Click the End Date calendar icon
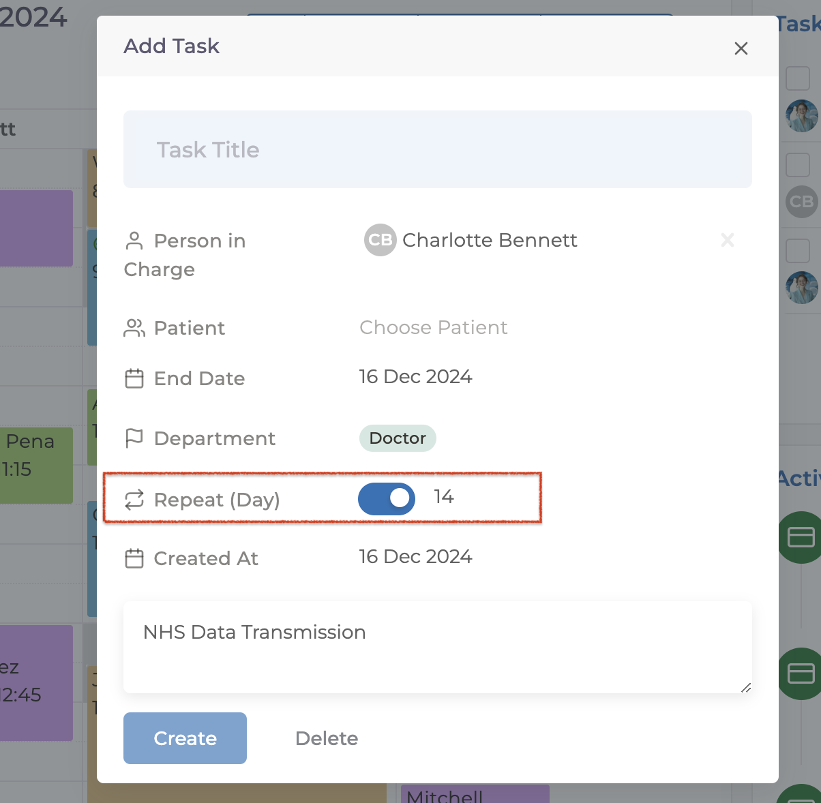 [134, 378]
